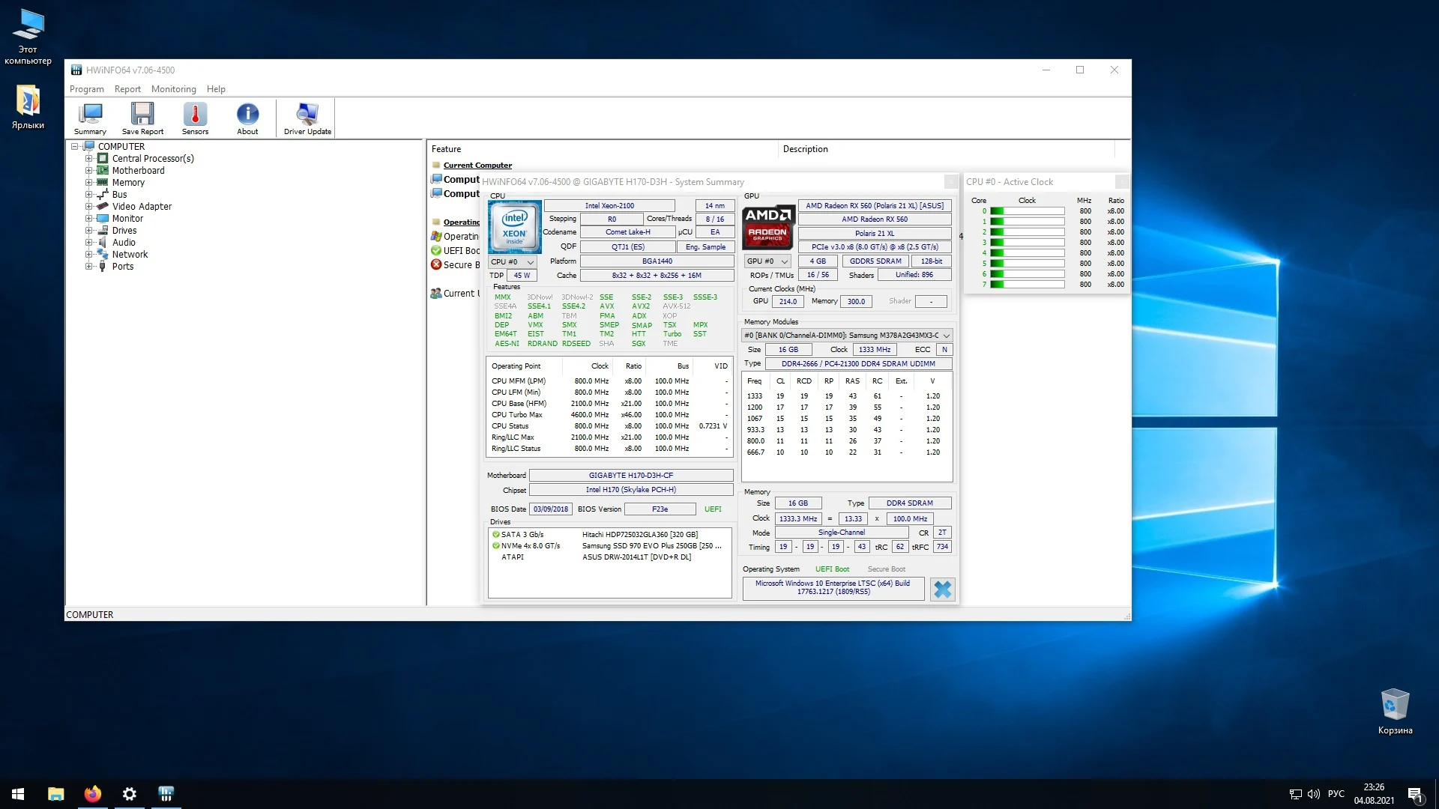Select the Network icon in the tree
The image size is (1439, 809).
click(103, 255)
